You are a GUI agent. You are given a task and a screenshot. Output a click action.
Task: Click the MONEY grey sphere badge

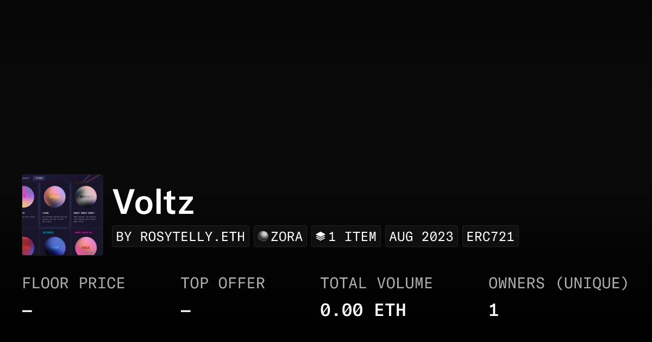85,197
